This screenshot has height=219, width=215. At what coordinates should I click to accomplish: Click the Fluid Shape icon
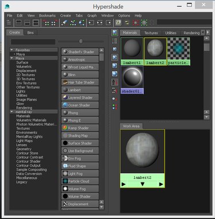[65, 166]
